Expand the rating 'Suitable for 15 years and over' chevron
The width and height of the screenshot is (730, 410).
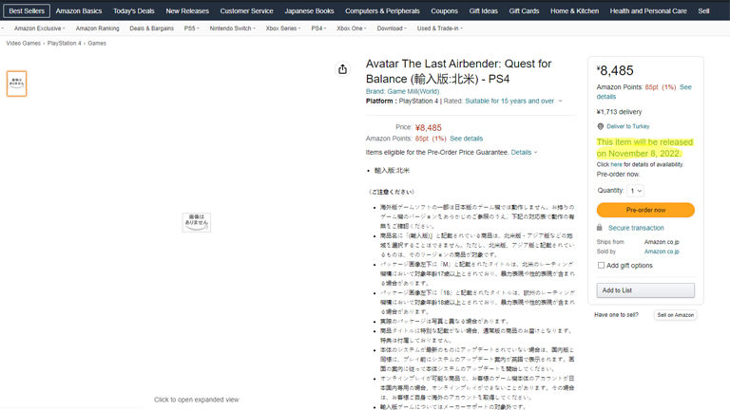560,101
